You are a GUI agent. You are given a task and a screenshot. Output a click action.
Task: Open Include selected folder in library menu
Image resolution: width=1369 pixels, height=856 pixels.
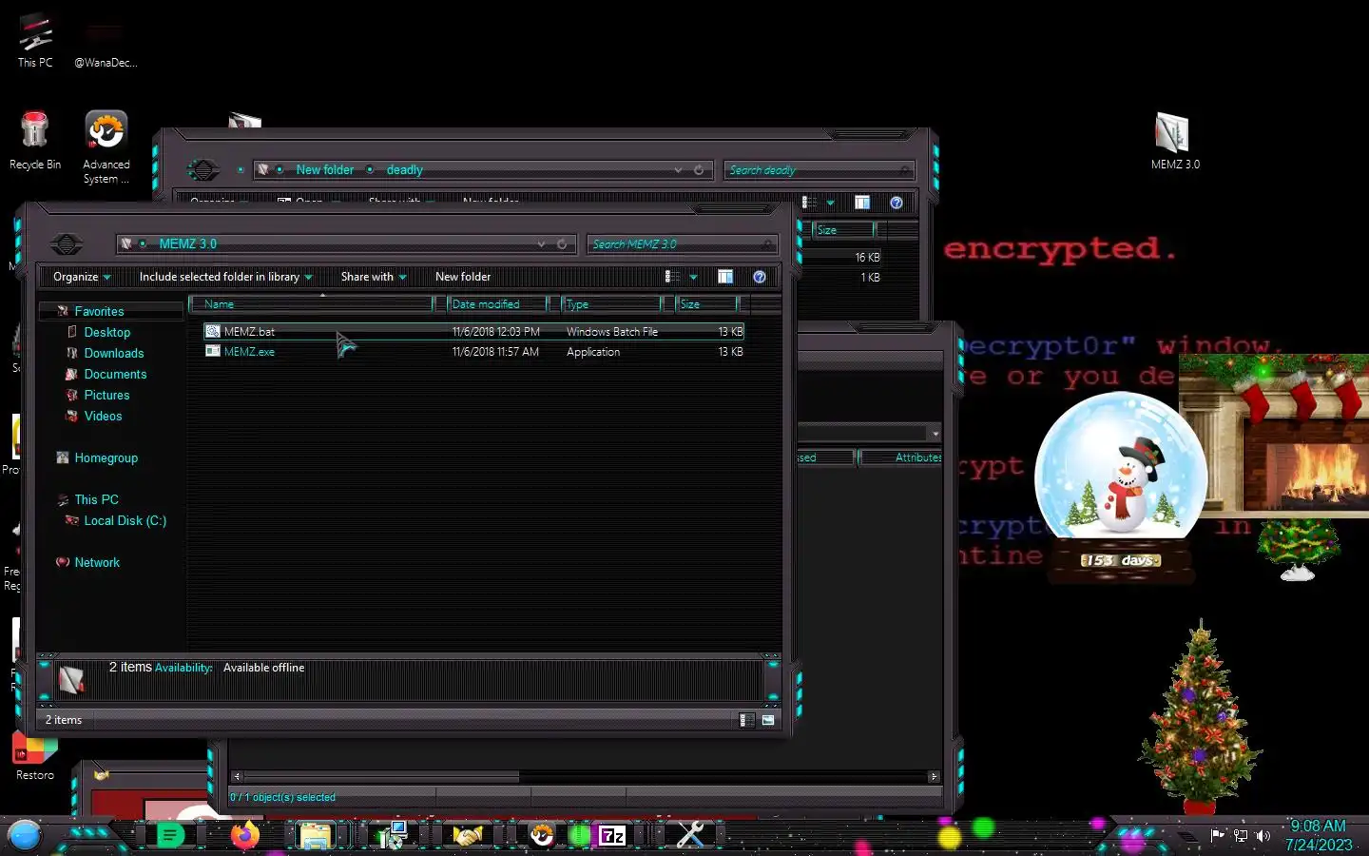[226, 277]
